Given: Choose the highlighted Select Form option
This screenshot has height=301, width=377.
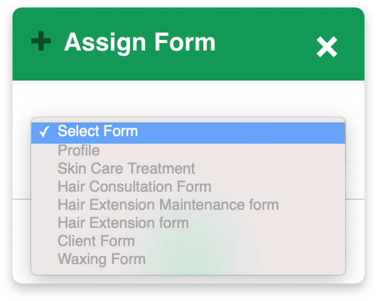Looking at the screenshot, I should coord(98,132).
